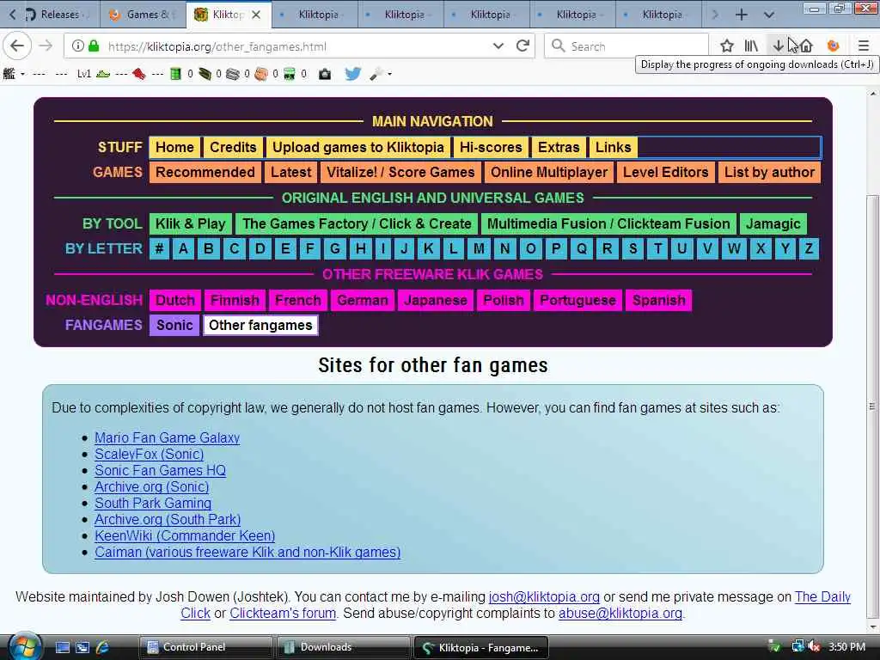This screenshot has width=880, height=660.
Task: Click the Twitter bird icon in the toolbar
Action: (x=353, y=74)
